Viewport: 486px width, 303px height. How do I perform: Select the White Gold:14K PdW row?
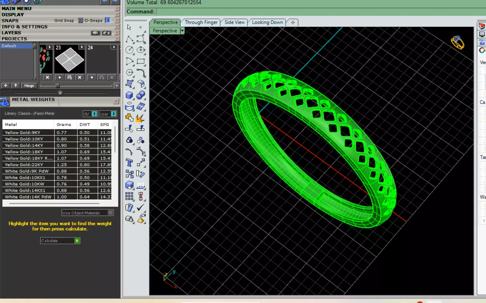tap(57, 197)
